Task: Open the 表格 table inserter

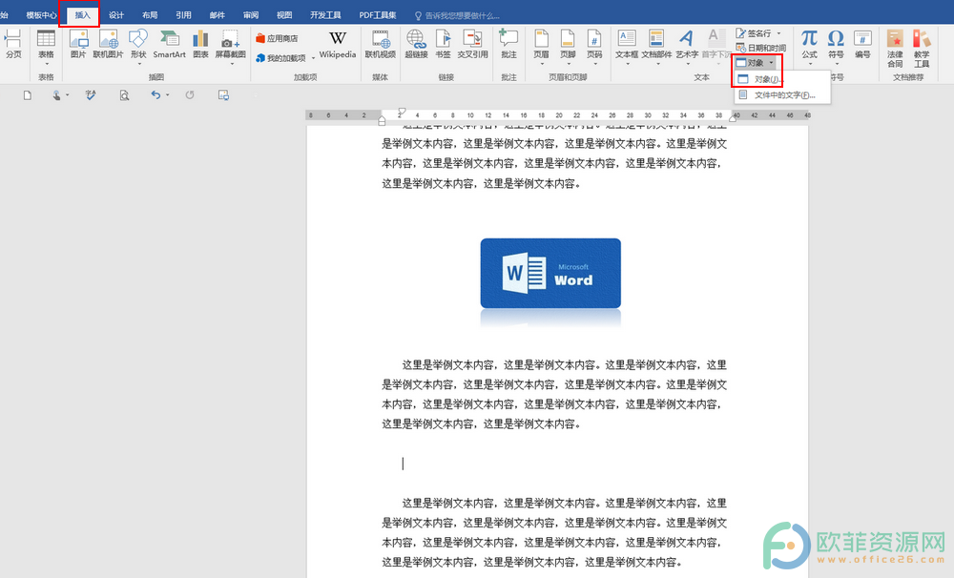Action: pos(46,46)
